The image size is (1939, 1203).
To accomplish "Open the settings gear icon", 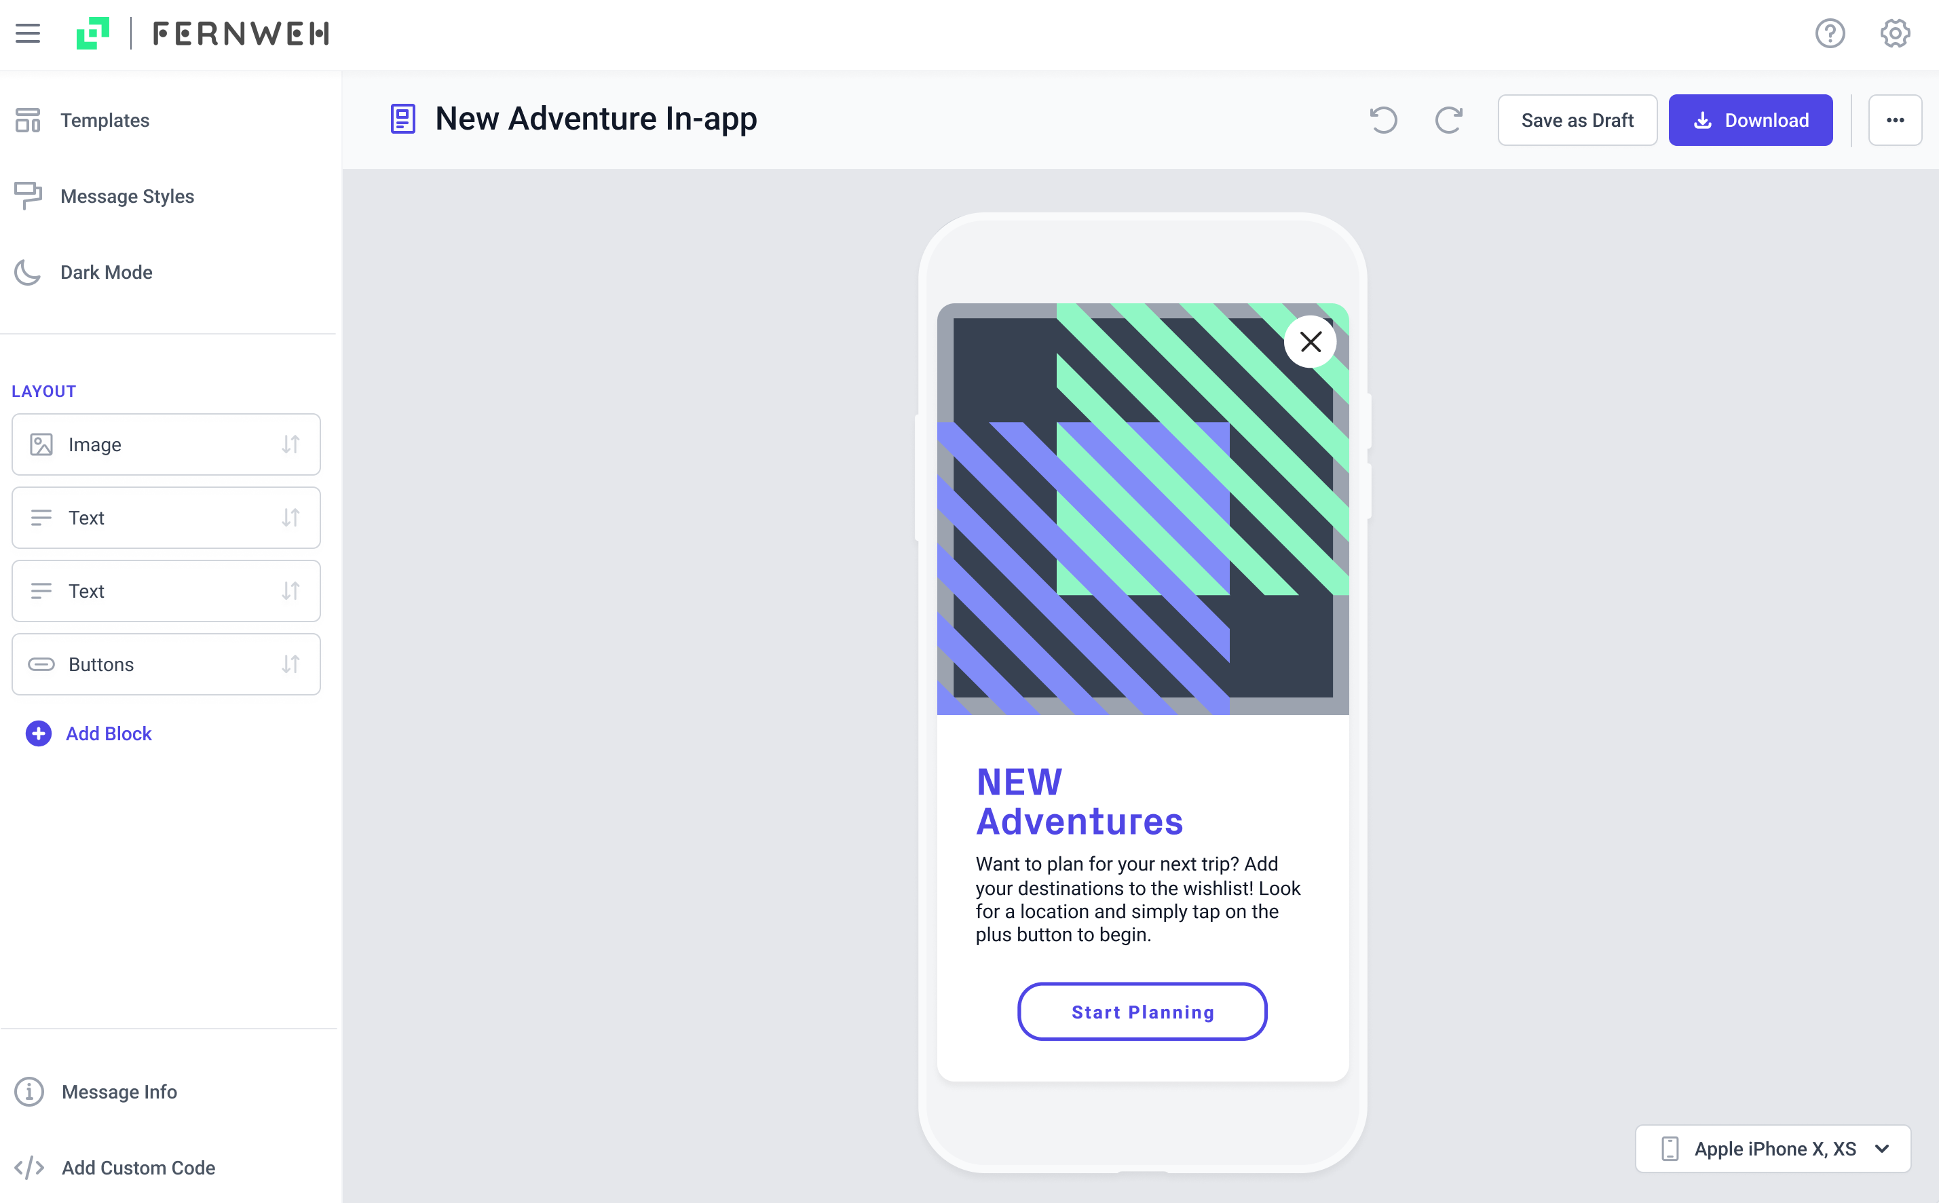I will [1894, 33].
